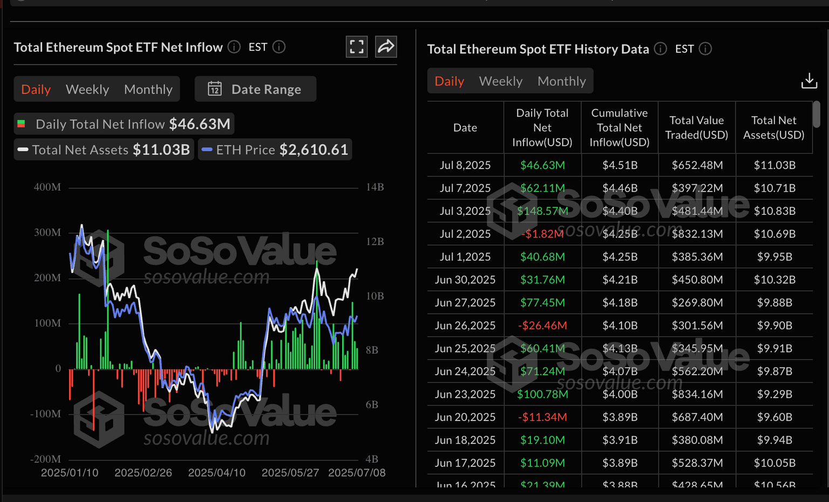Click 2025/04/10 x-axis date label

click(216, 473)
